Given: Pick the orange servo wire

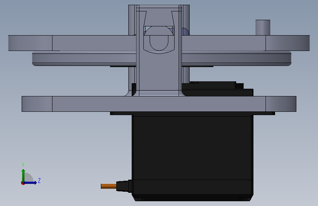Looking at the screenshot, I should point(109,186).
